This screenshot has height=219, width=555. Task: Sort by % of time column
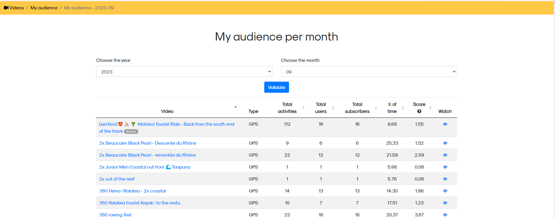click(x=392, y=108)
